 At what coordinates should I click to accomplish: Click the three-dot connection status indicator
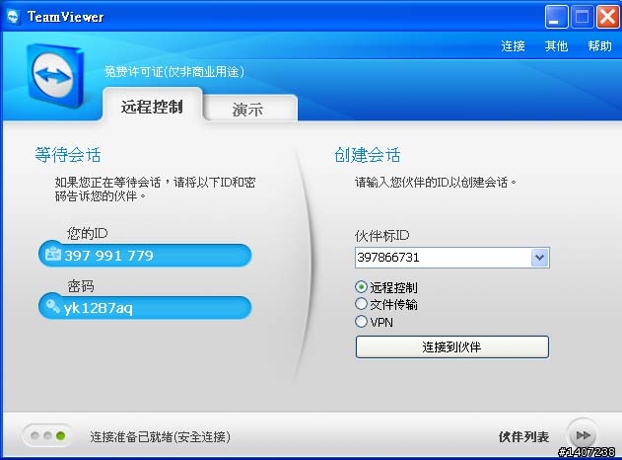pos(47,435)
